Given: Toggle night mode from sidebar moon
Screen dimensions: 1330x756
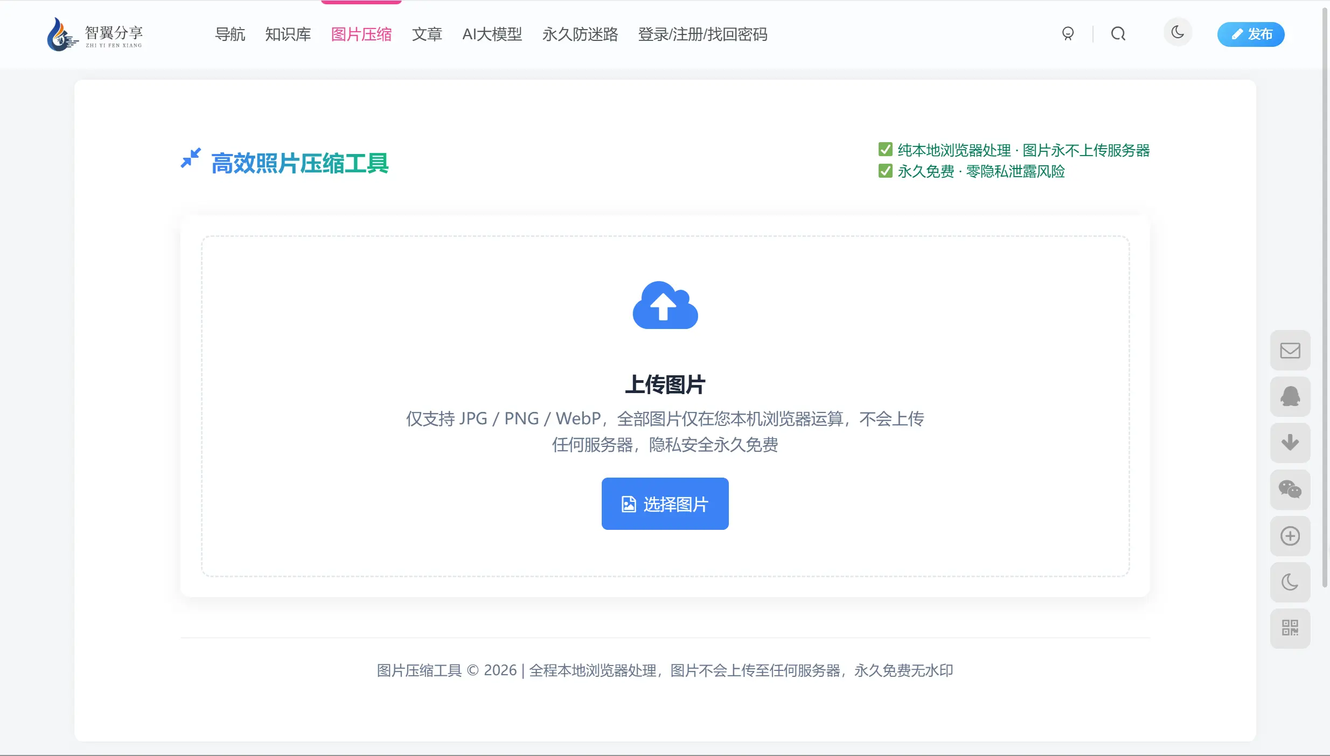Looking at the screenshot, I should click(1290, 583).
